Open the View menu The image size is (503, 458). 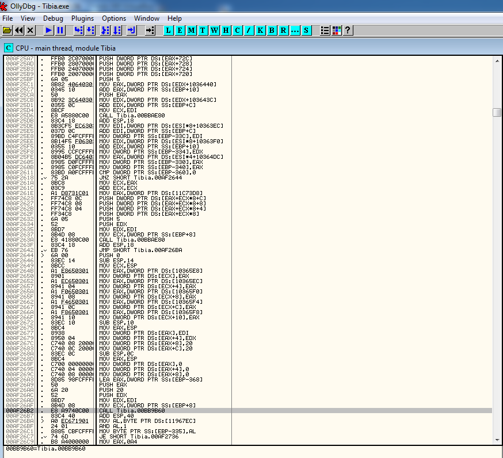(28, 18)
